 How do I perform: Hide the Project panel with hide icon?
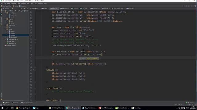tap(27, 9)
